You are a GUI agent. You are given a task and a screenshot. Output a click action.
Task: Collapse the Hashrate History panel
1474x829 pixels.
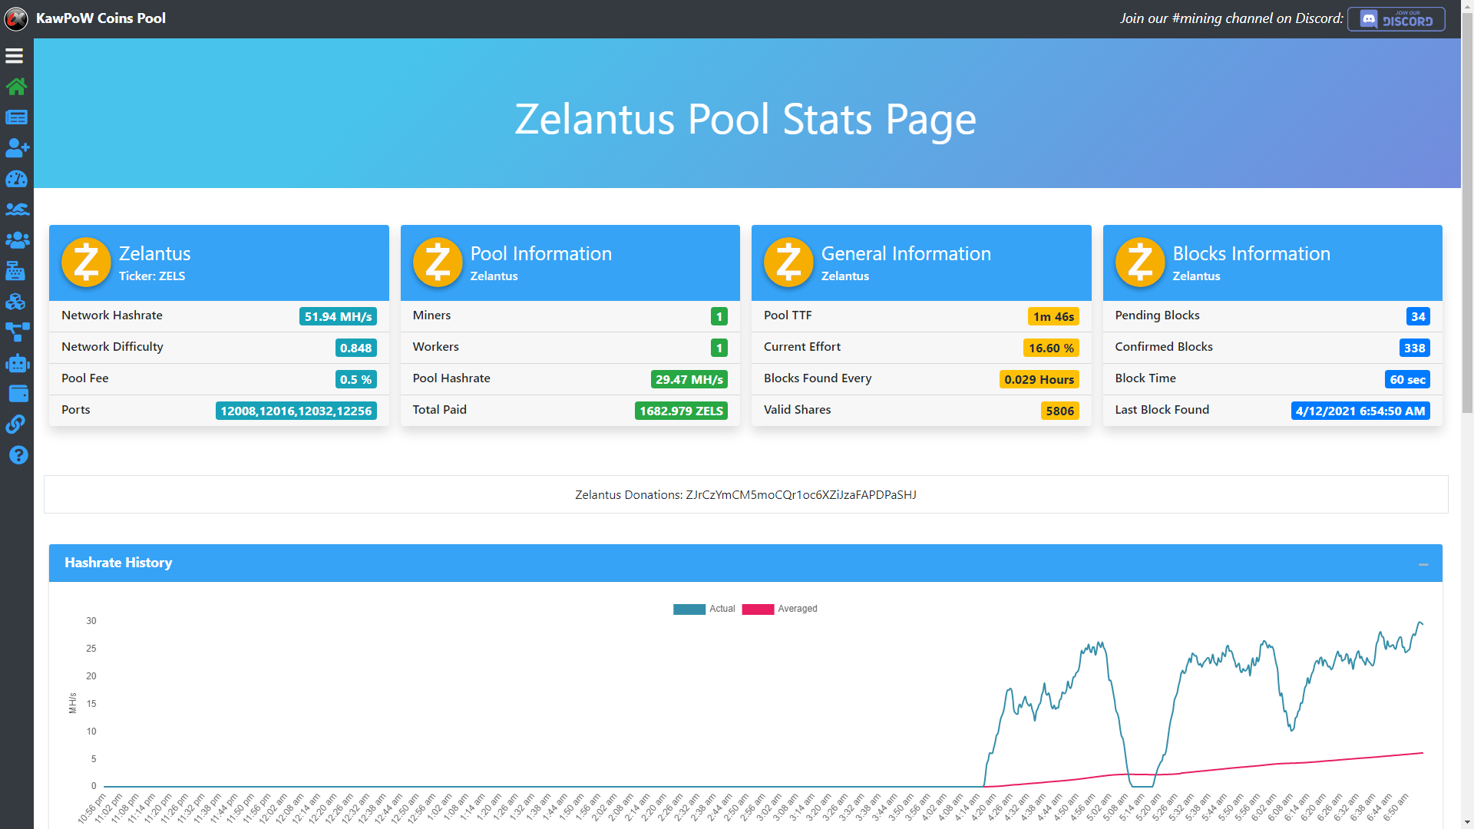pyautogui.click(x=1423, y=564)
